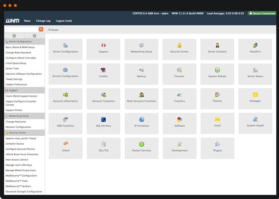Collapse the Support sidebar section arrow
279x199 pixels.
click(42, 90)
